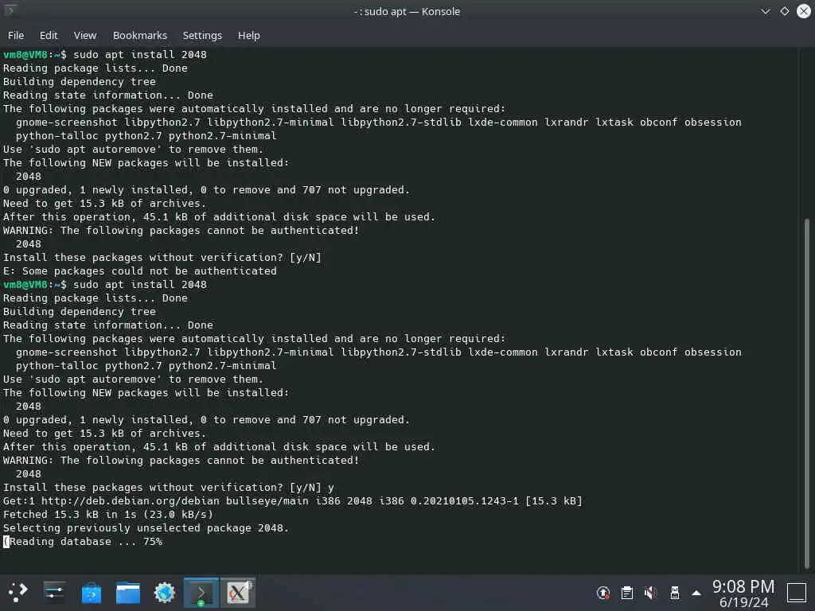Image resolution: width=815 pixels, height=611 pixels.
Task: Open the File menu
Action: point(16,35)
